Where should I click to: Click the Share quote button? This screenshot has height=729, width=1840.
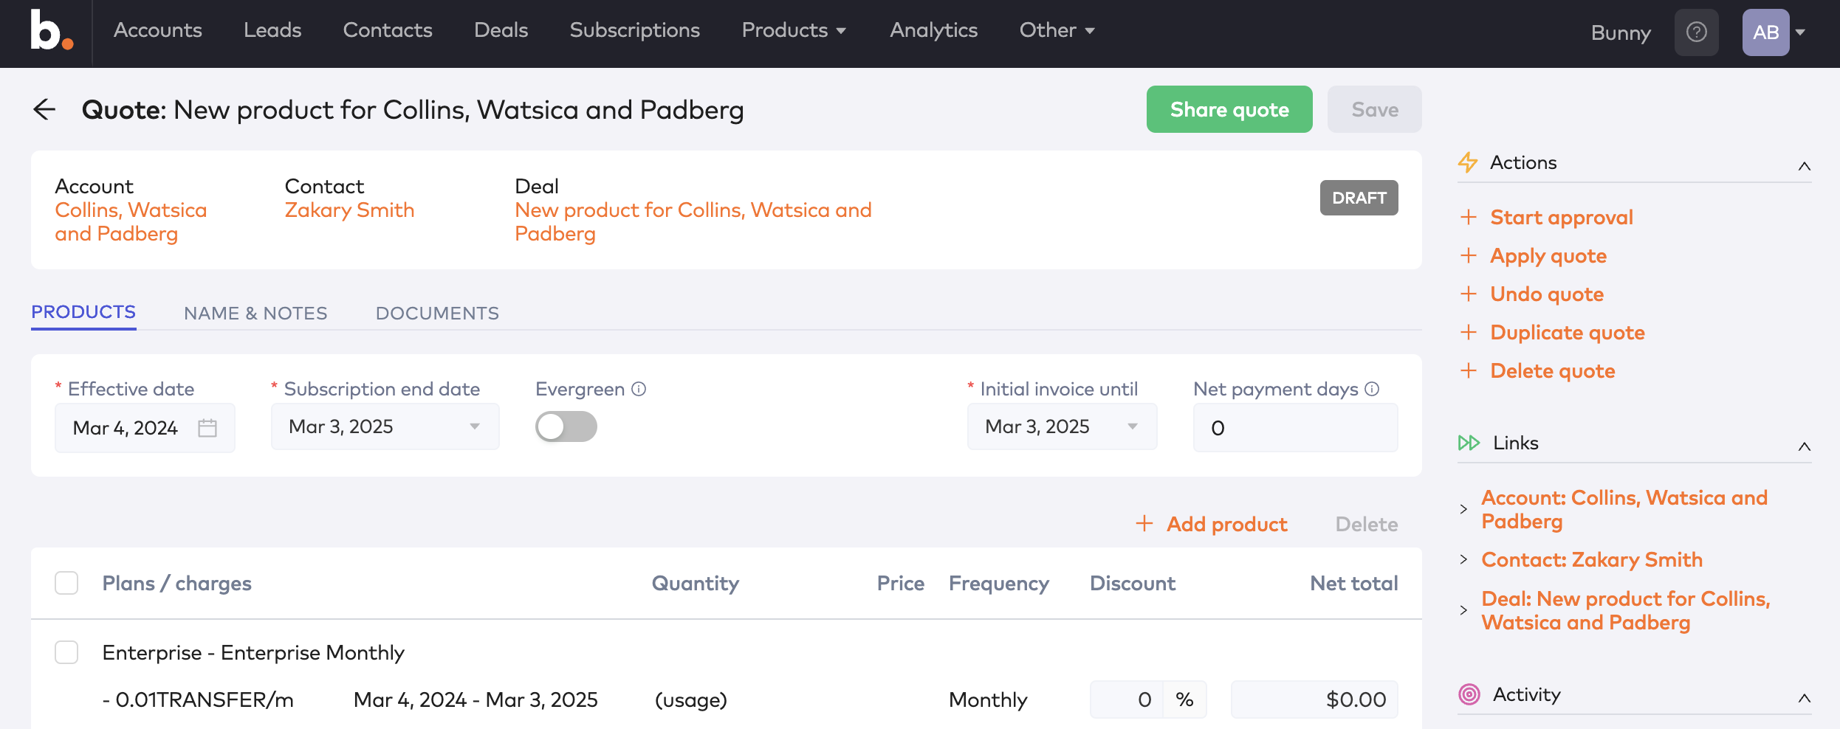[x=1229, y=109]
